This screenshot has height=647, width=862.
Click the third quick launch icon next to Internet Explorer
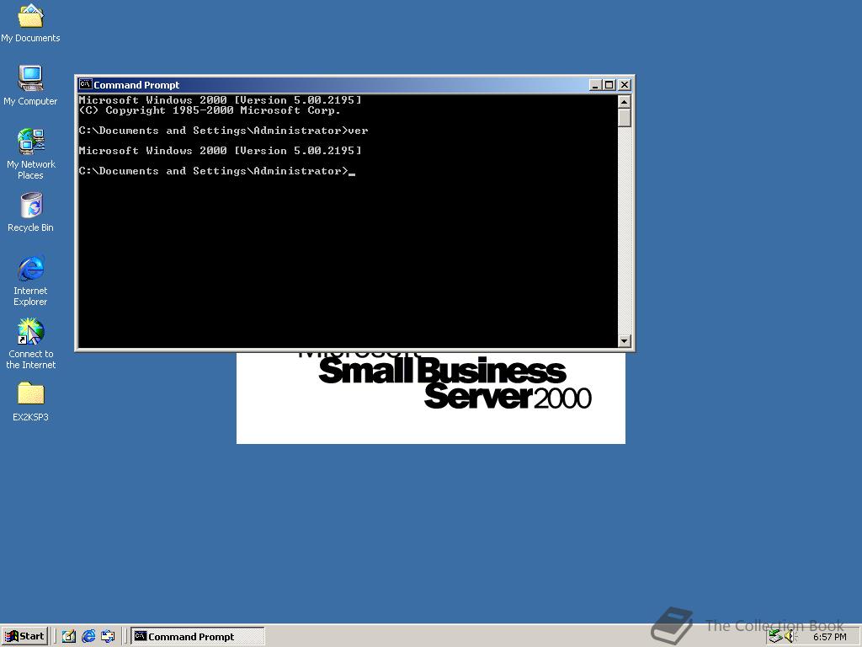108,637
